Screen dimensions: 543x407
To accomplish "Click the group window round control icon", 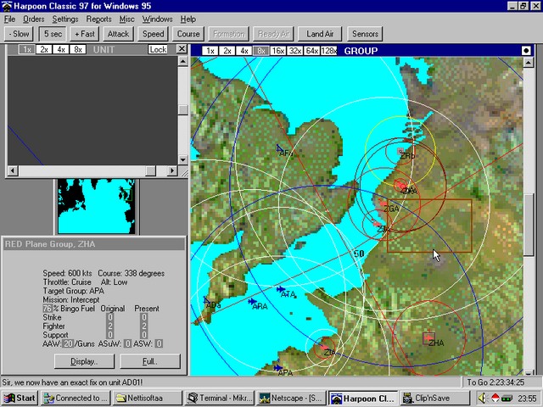I will click(x=525, y=50).
